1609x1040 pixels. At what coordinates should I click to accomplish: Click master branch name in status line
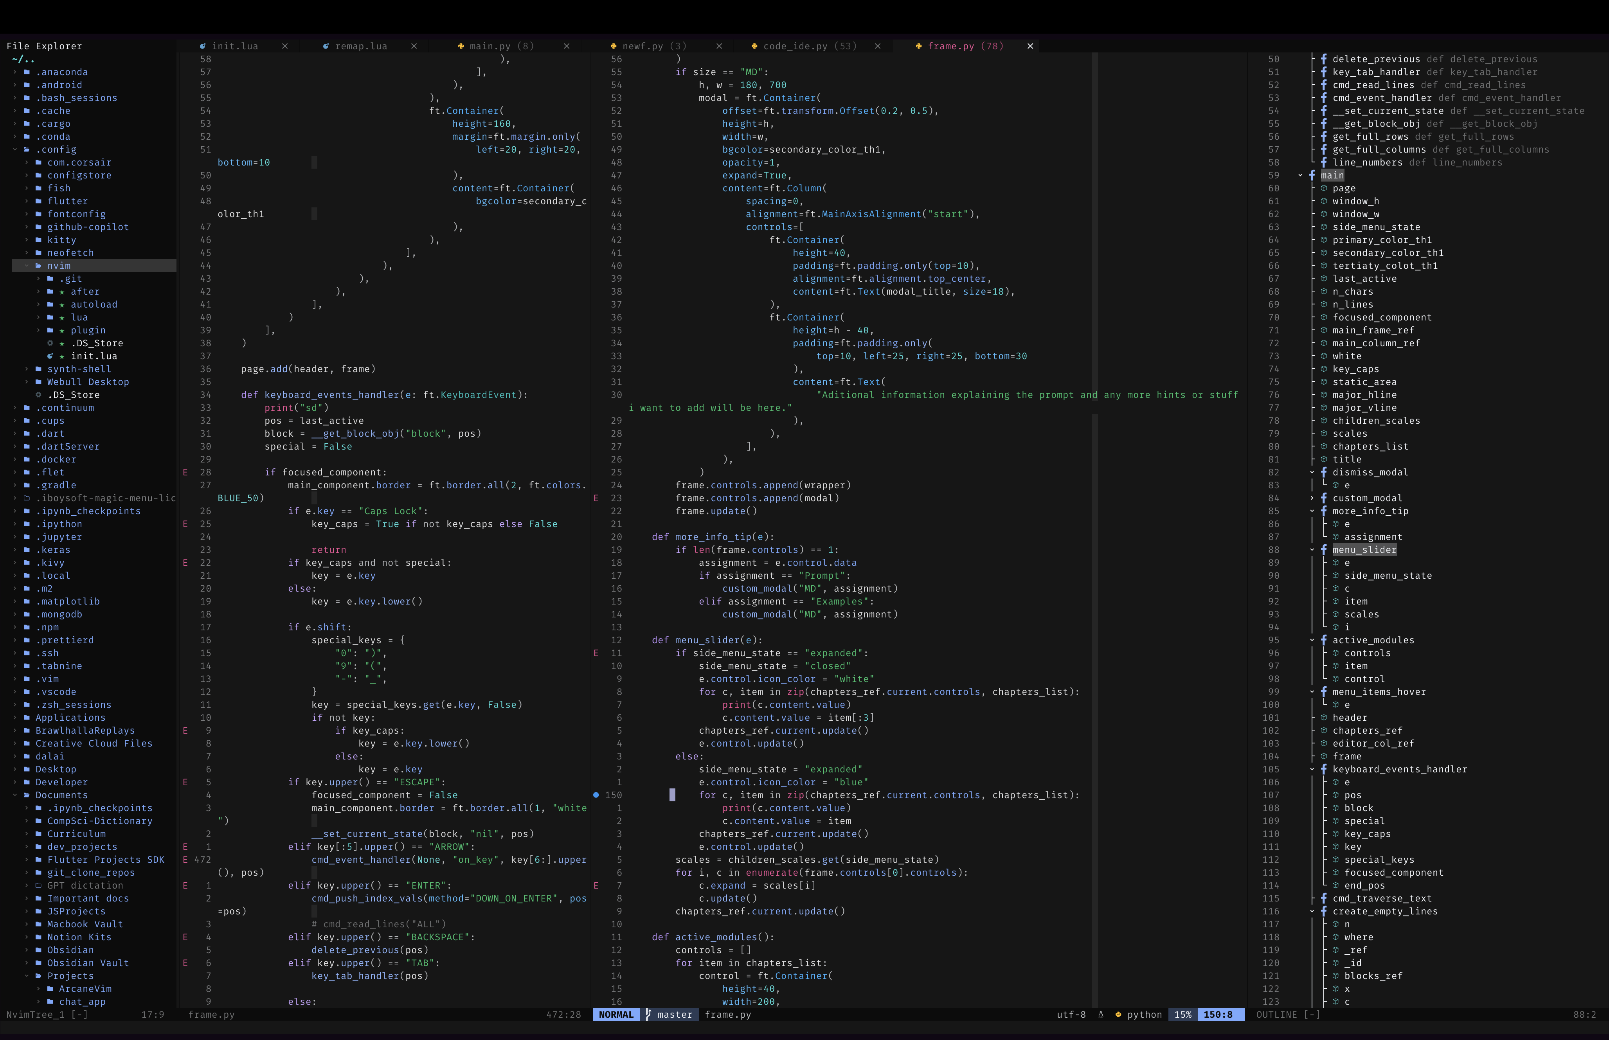coord(675,1014)
